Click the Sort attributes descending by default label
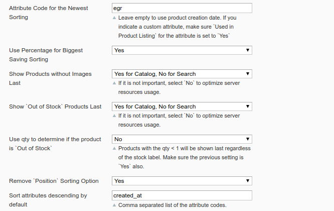Viewport: 334px width, 211px height. [48, 200]
